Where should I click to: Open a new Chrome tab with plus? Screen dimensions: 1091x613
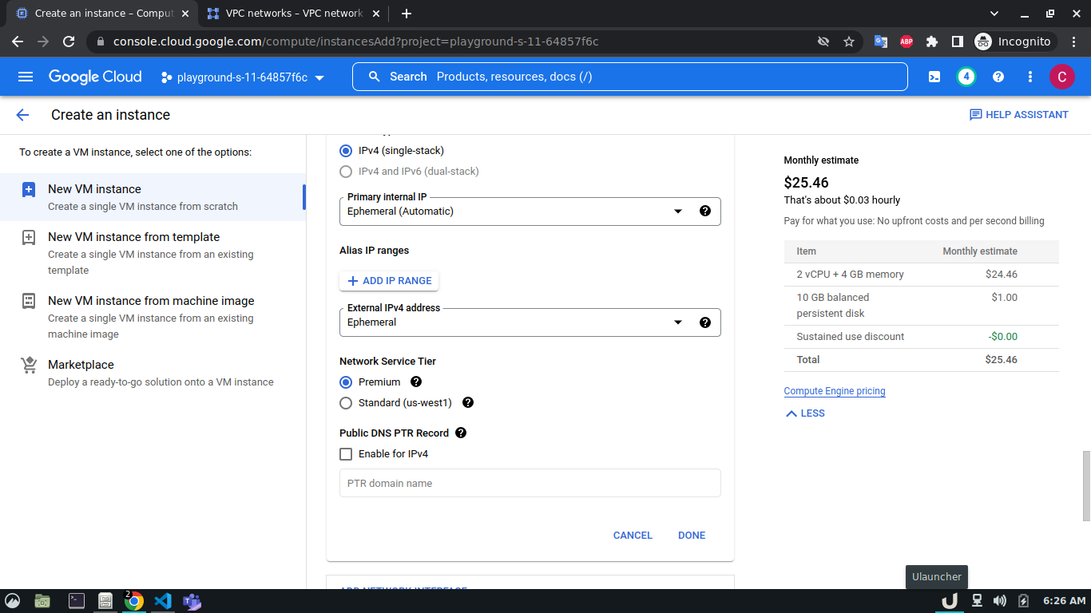[x=407, y=14]
